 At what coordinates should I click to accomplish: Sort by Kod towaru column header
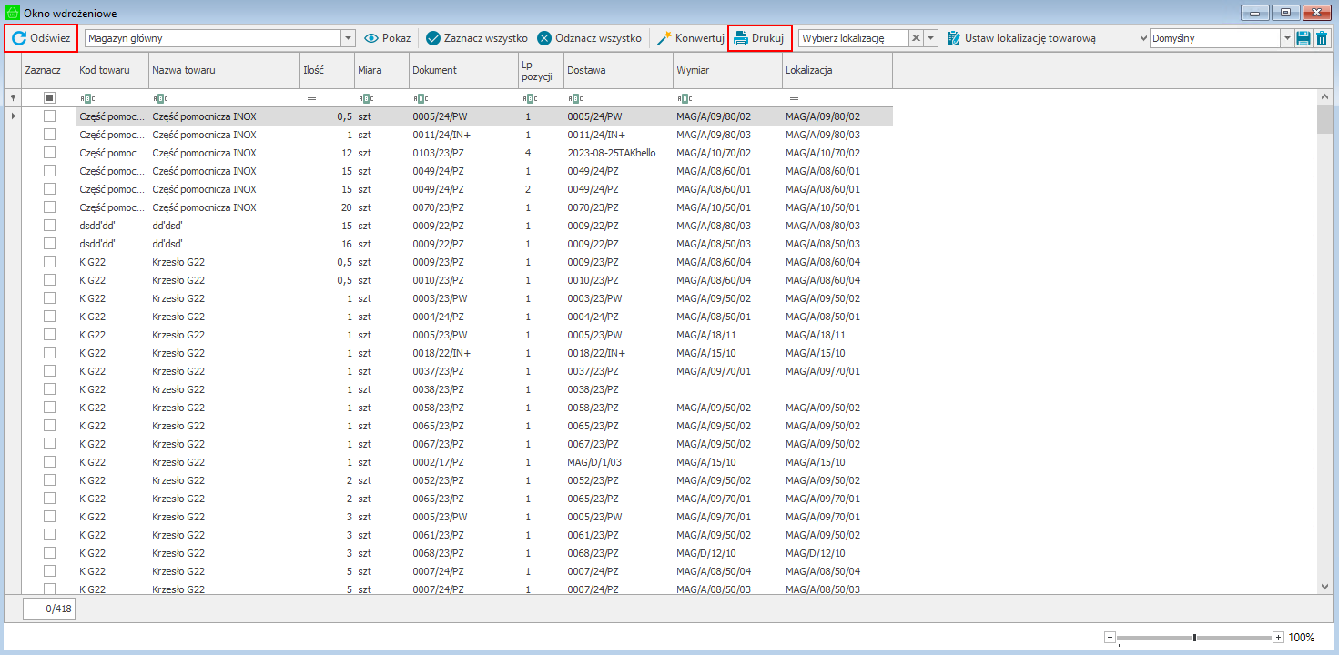113,70
